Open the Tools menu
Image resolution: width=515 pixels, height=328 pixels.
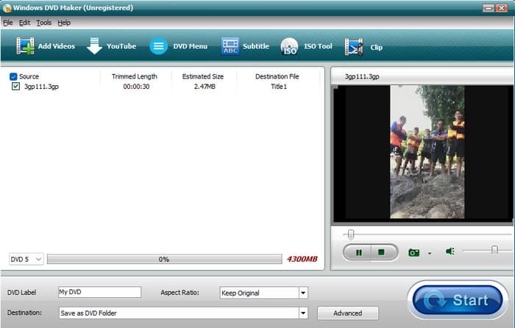(44, 23)
